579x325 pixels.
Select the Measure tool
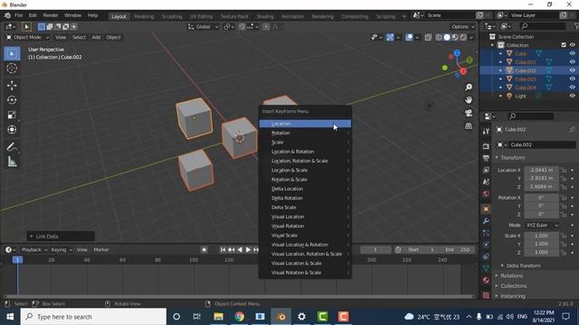tap(12, 162)
